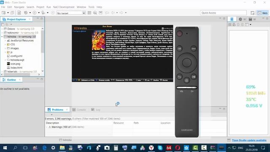Open the Run dropdown arrow
Viewport: 270px width, 152px height.
(x=39, y=13)
